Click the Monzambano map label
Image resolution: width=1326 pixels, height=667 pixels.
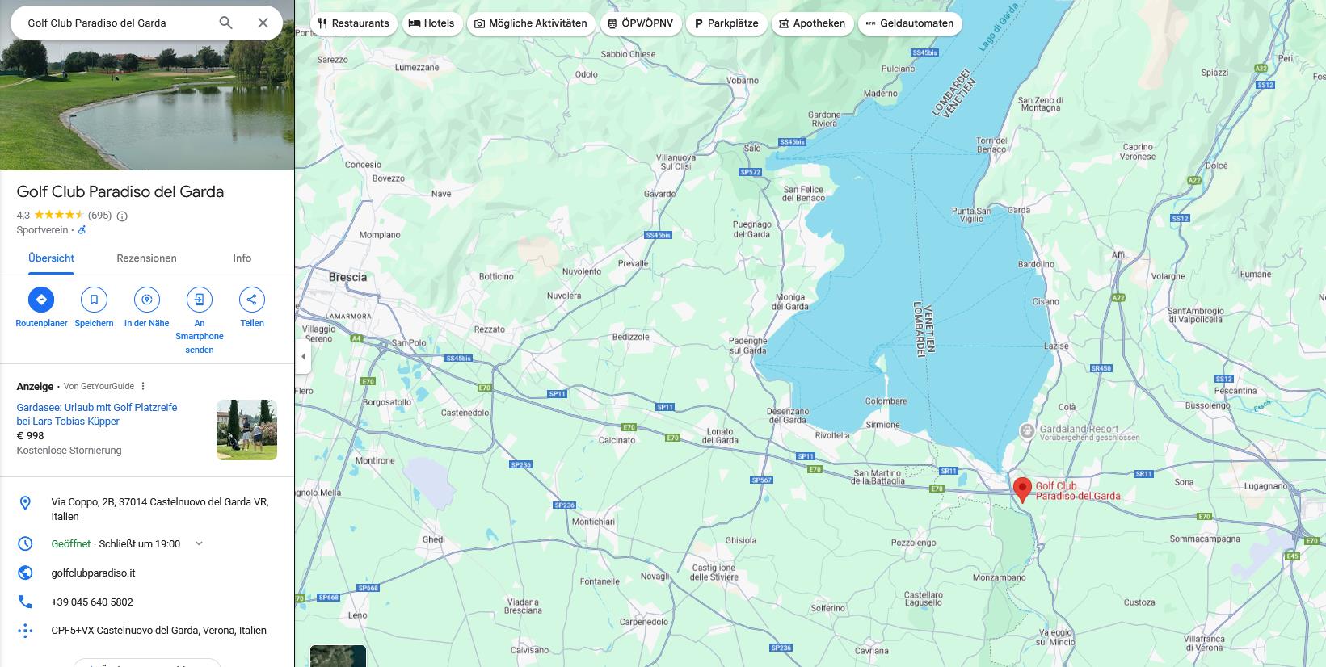point(1000,578)
